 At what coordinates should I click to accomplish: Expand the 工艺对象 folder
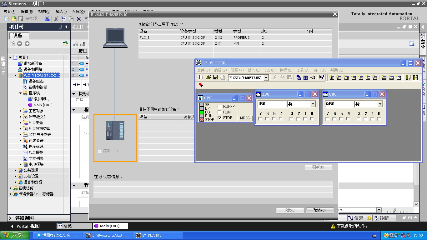click(x=20, y=111)
